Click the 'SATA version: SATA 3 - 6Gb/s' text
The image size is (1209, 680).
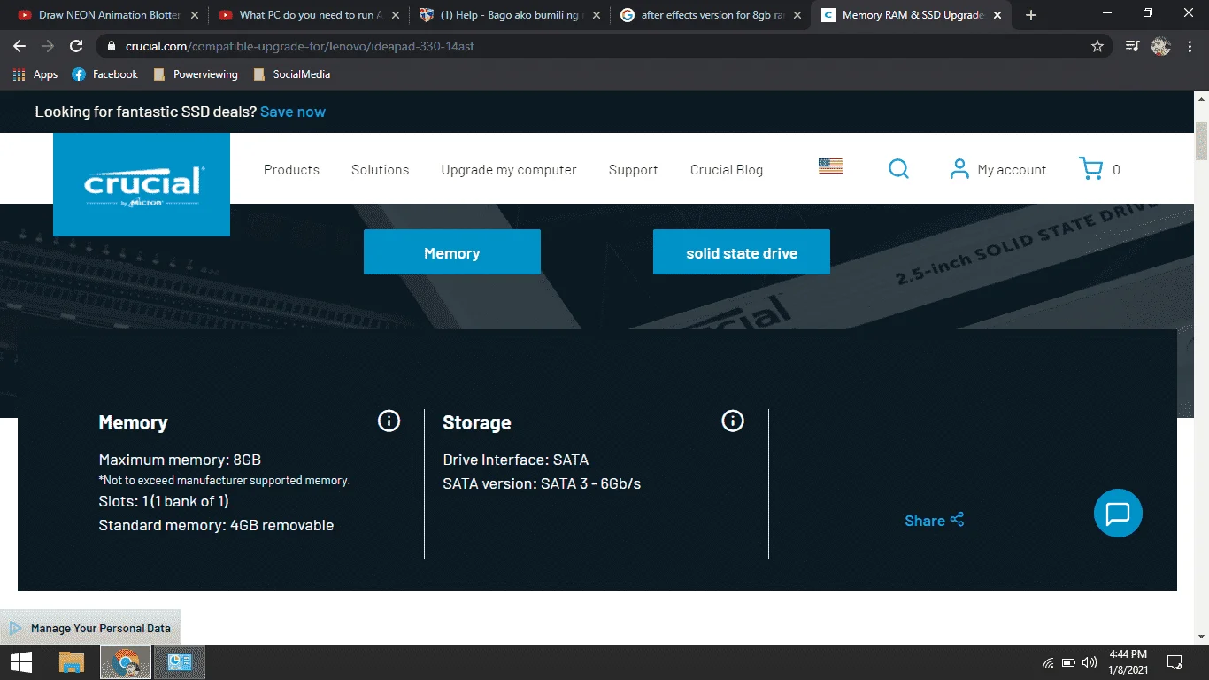click(x=542, y=483)
